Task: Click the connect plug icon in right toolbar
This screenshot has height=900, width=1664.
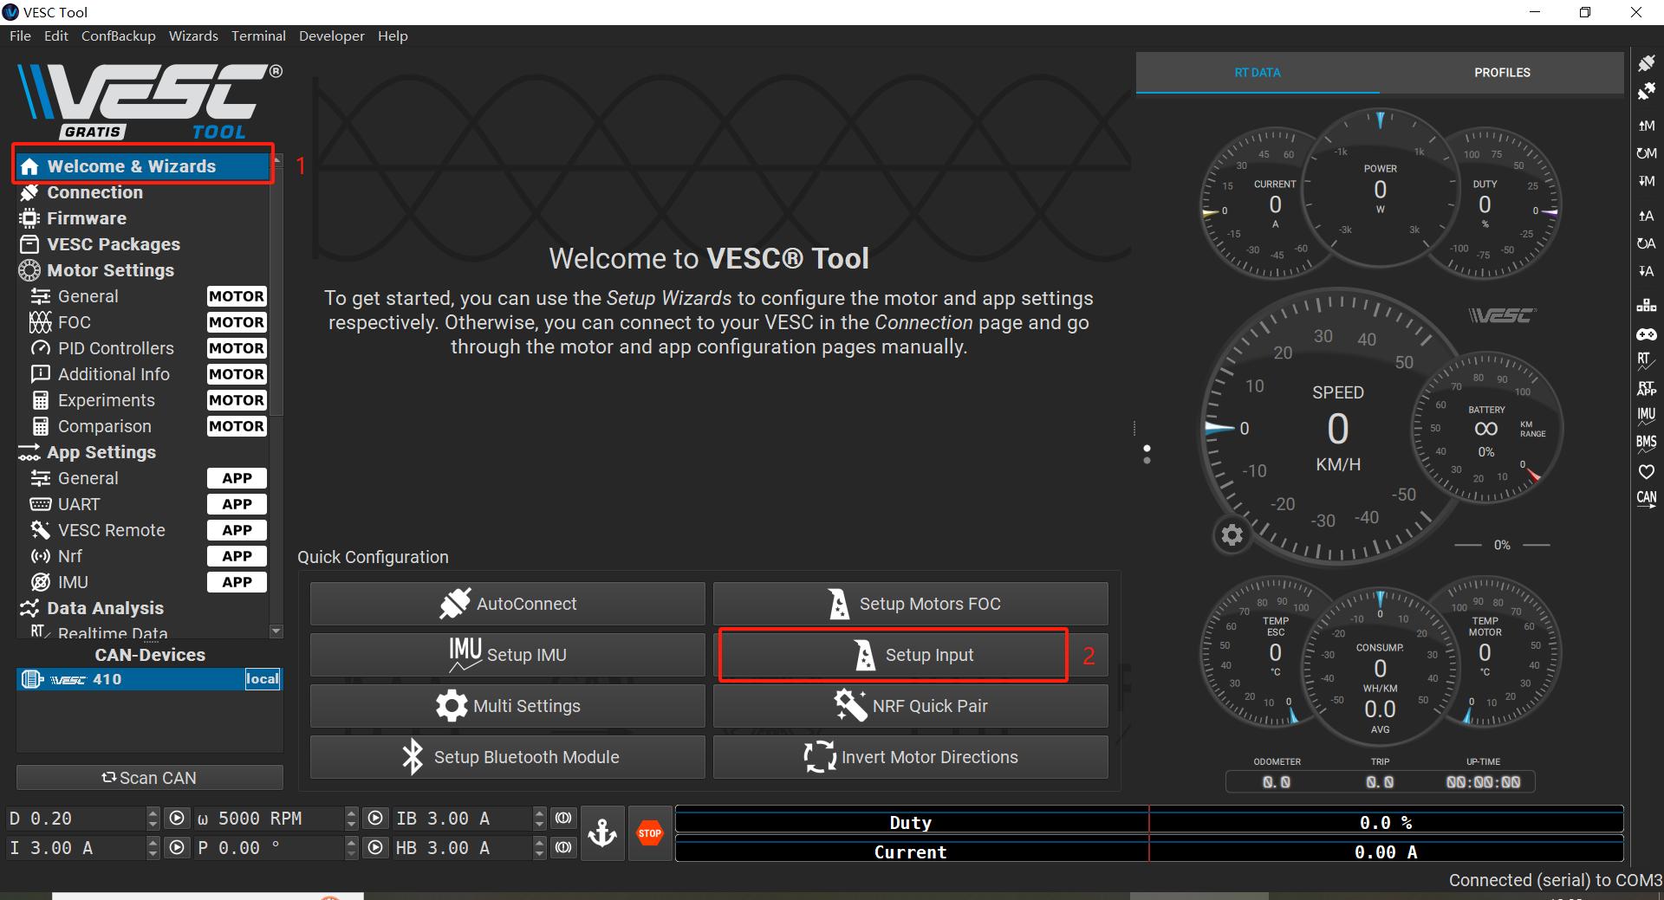Action: pos(1646,63)
